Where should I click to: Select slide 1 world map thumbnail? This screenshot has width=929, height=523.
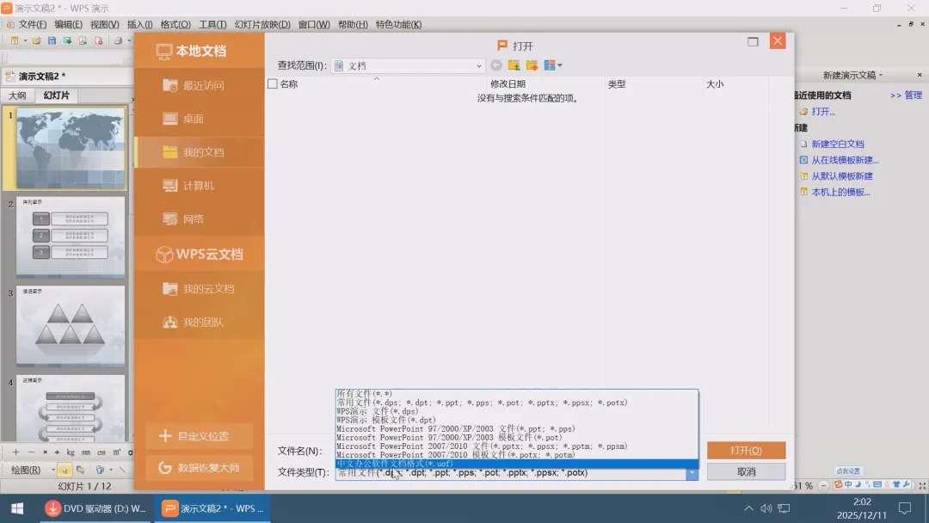click(71, 149)
